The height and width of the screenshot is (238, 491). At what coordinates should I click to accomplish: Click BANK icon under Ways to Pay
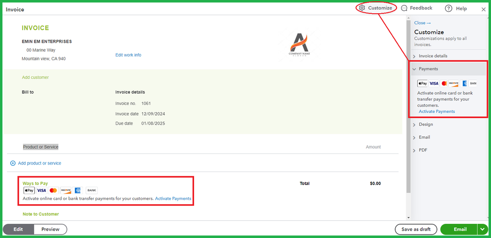92,190
